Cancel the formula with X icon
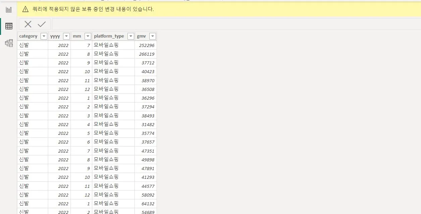 (28, 24)
